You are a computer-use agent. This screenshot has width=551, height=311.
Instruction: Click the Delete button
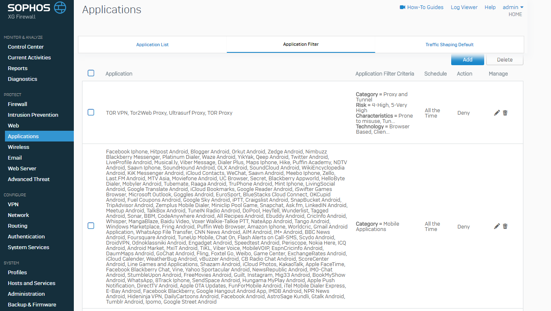pos(505,59)
